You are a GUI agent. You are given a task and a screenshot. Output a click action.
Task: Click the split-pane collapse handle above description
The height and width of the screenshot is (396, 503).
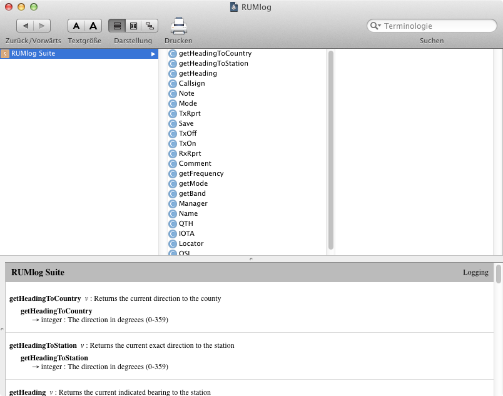point(251,258)
